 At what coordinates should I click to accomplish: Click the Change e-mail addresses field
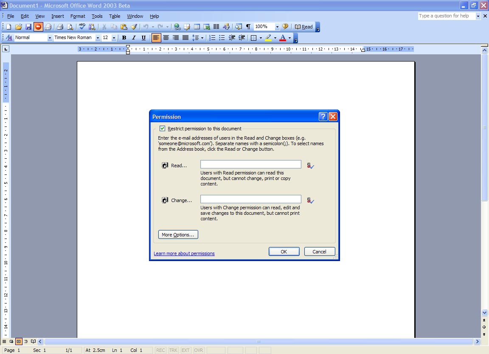tap(251, 199)
